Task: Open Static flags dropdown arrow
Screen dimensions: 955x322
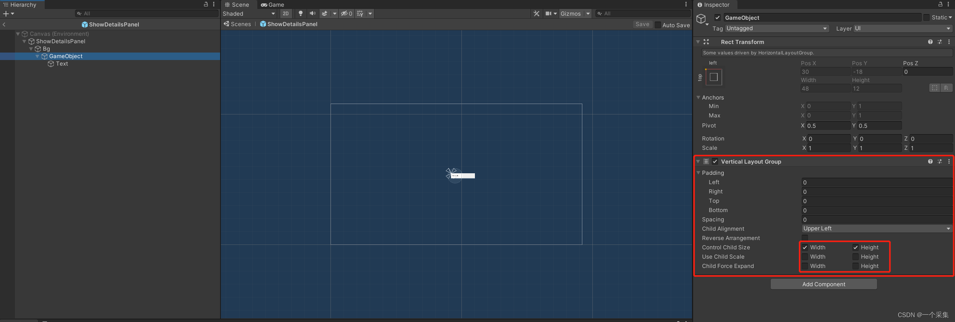Action: pos(950,18)
